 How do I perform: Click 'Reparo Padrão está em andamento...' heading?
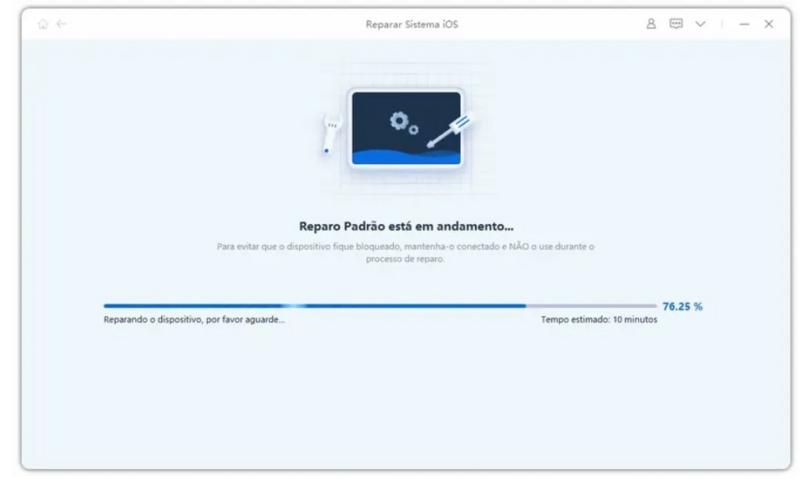[406, 226]
